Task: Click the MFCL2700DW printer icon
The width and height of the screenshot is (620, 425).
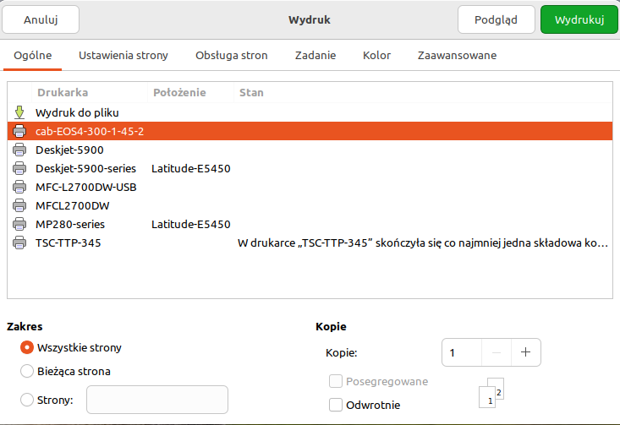Action: (x=19, y=205)
